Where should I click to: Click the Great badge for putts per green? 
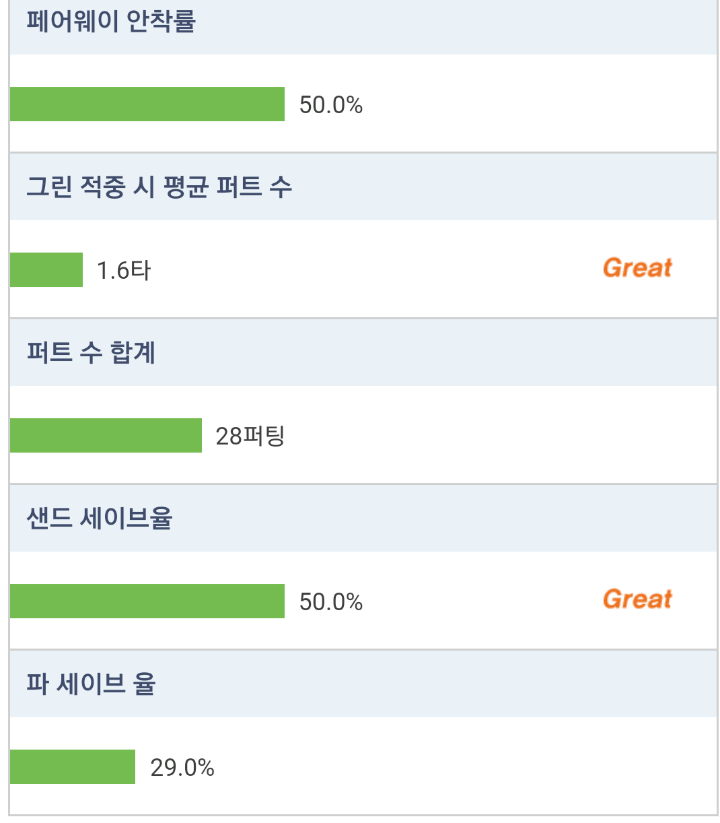[637, 268]
